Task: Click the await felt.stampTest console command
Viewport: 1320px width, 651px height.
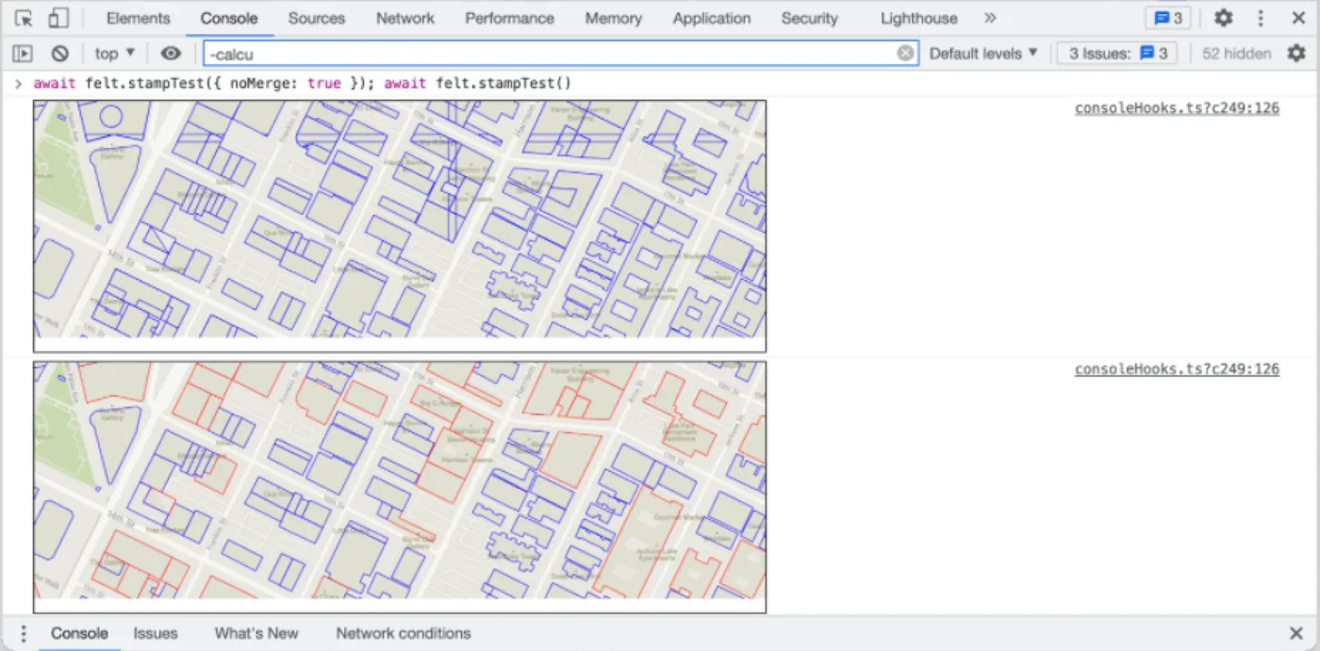Action: pos(303,84)
